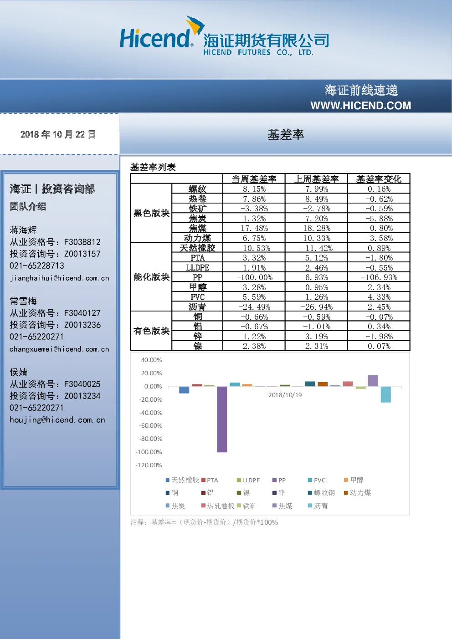The image size is (452, 639).
Task: Select the 黑色版块 category cell
Action: point(151,213)
